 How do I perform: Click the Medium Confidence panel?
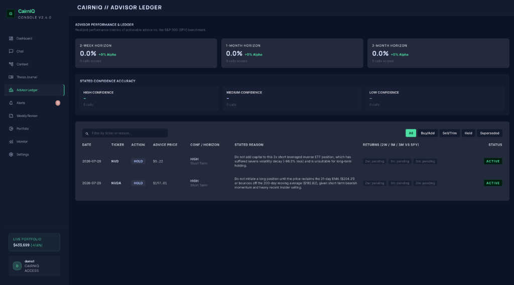coord(292,98)
